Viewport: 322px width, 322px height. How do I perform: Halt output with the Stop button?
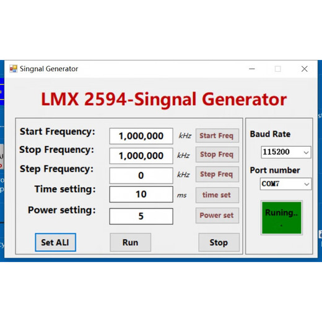(219, 242)
